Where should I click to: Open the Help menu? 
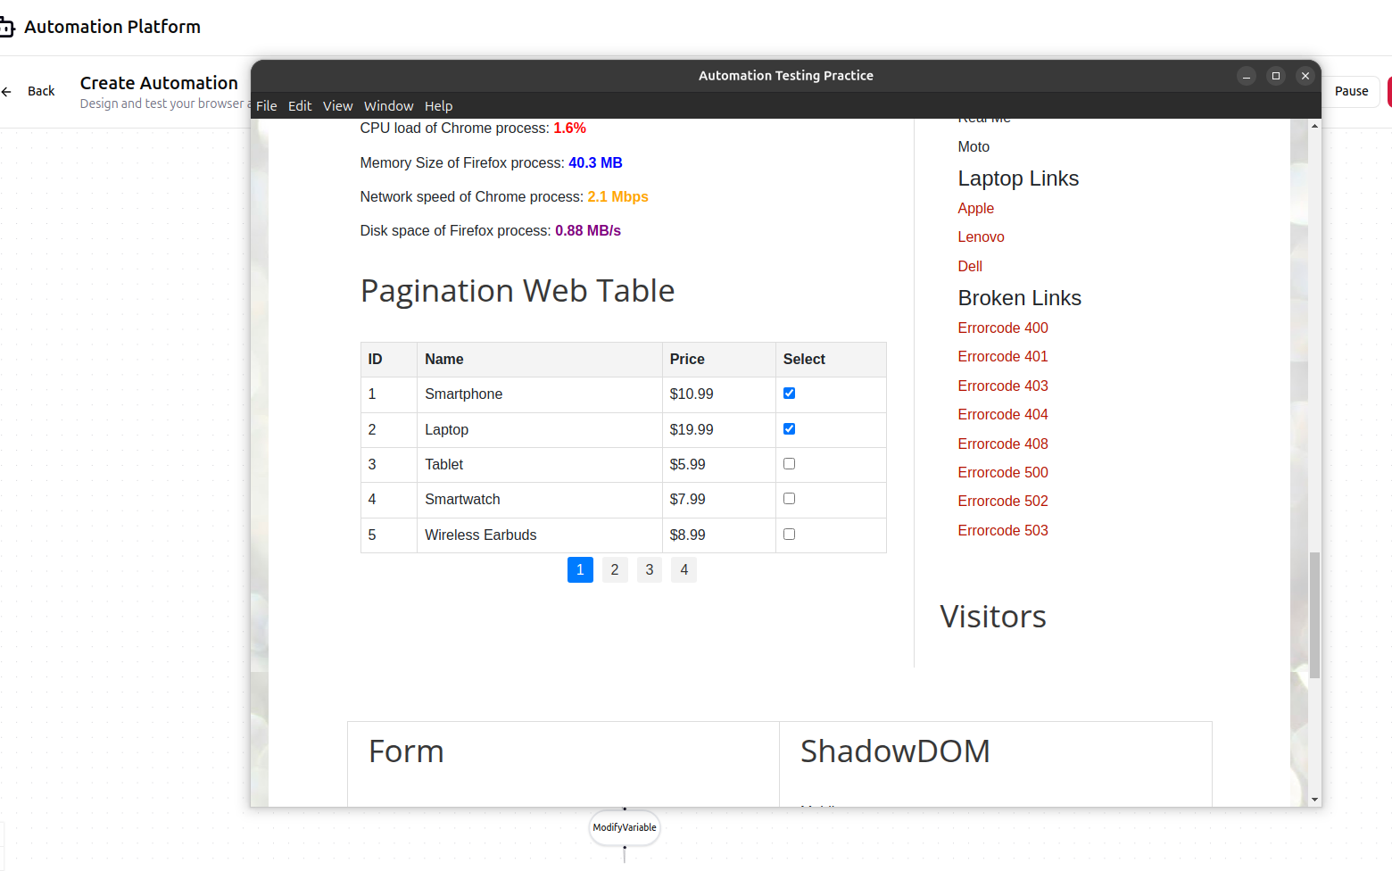438,105
